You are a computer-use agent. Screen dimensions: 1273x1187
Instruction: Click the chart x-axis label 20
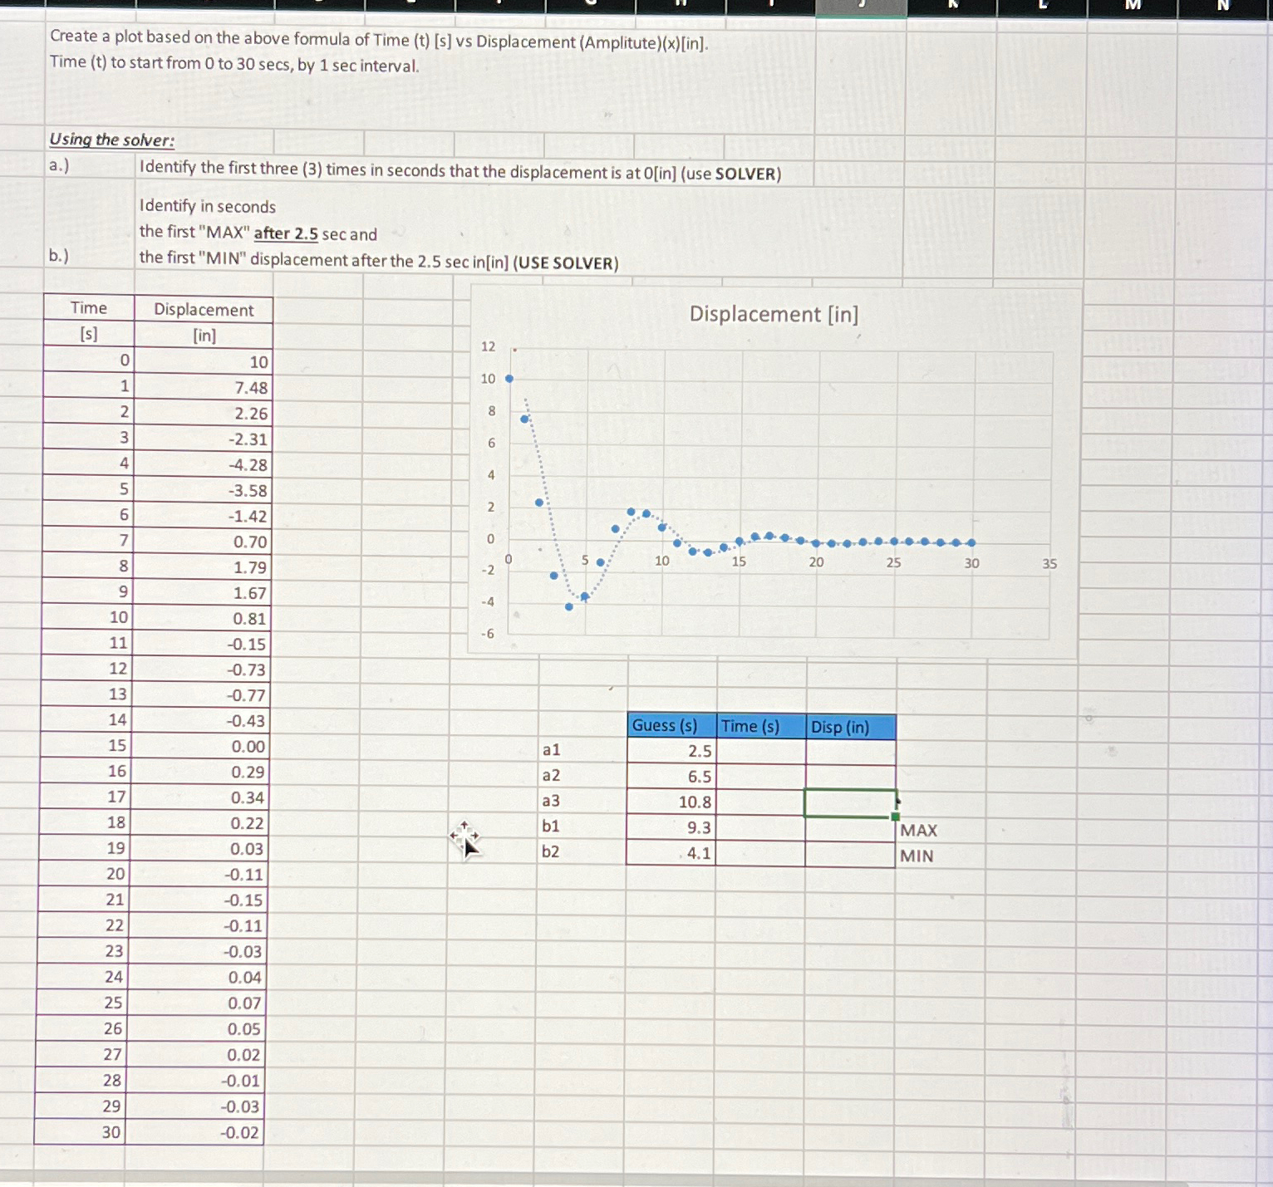click(x=817, y=562)
